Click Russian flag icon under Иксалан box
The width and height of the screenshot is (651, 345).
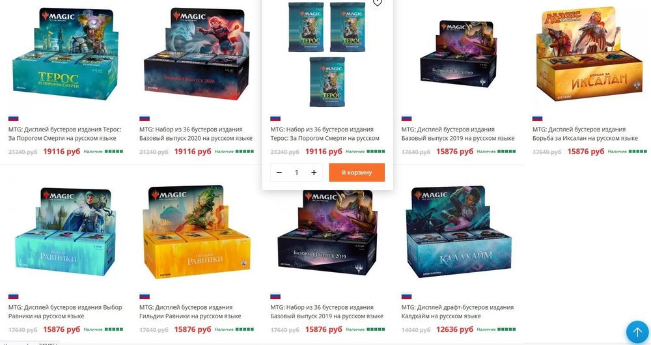click(x=537, y=118)
